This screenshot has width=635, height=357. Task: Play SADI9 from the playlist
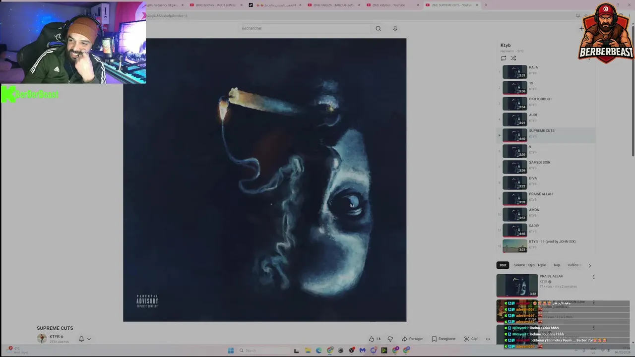546,231
